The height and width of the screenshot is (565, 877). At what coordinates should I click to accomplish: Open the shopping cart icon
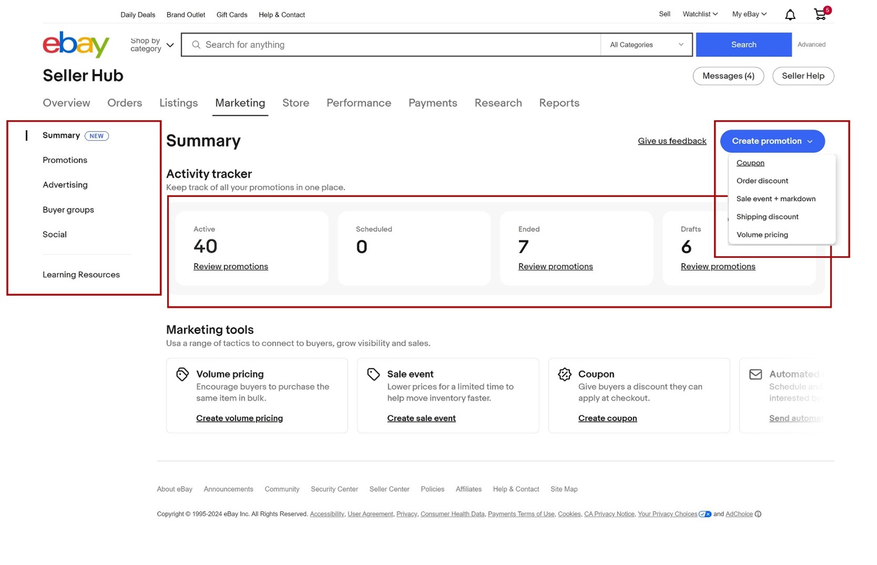820,14
